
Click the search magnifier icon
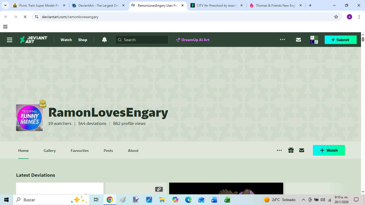point(119,39)
